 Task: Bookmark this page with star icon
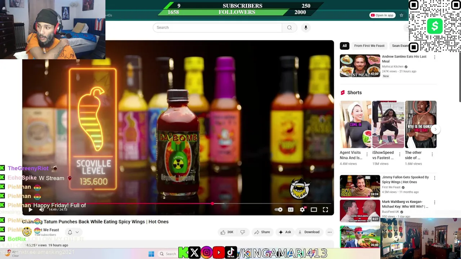click(x=401, y=15)
